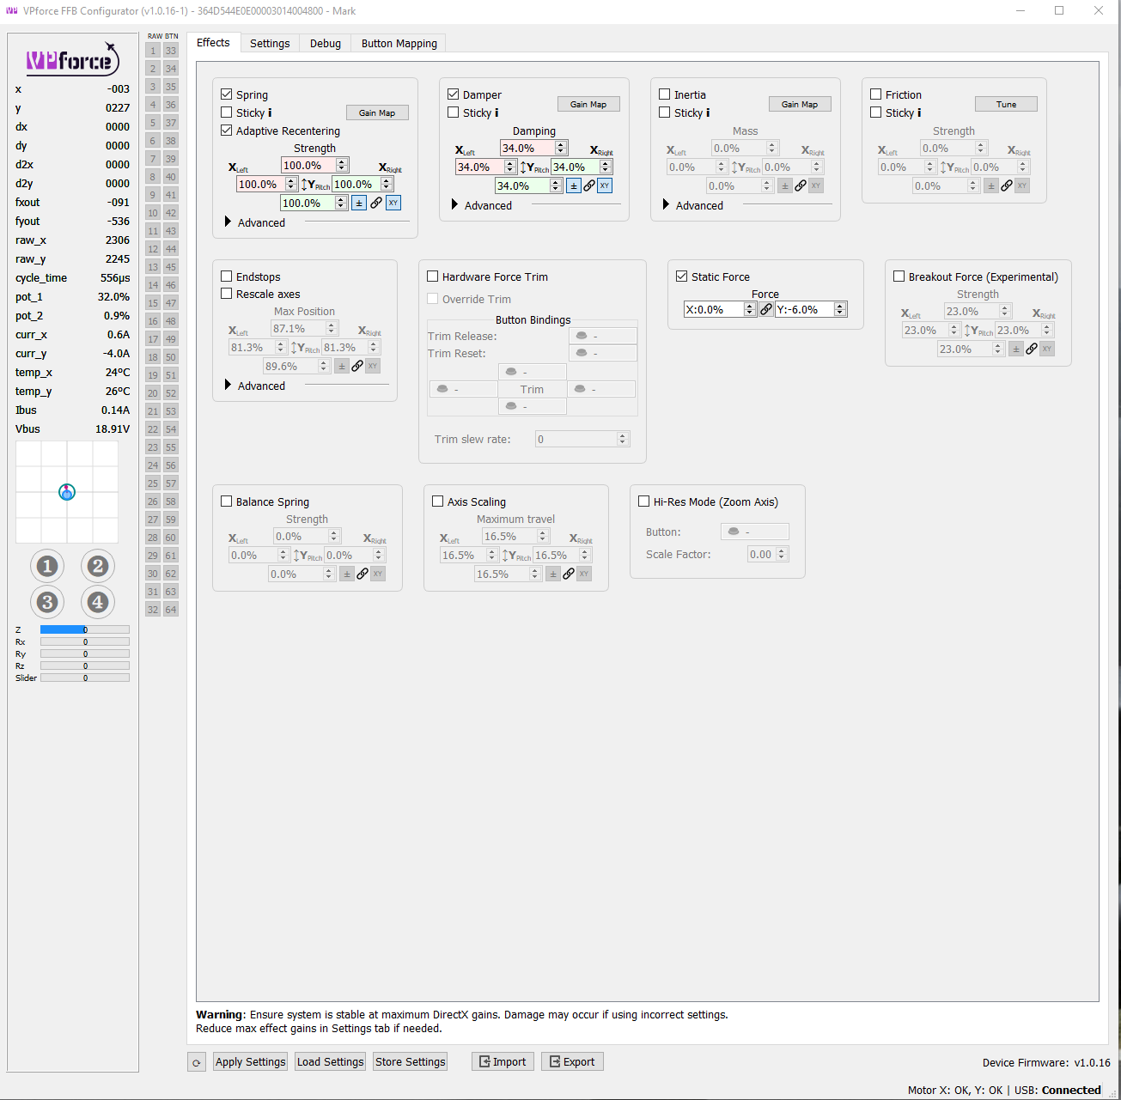Enable the Hardware Force Trim checkbox
The width and height of the screenshot is (1121, 1100).
tap(433, 277)
